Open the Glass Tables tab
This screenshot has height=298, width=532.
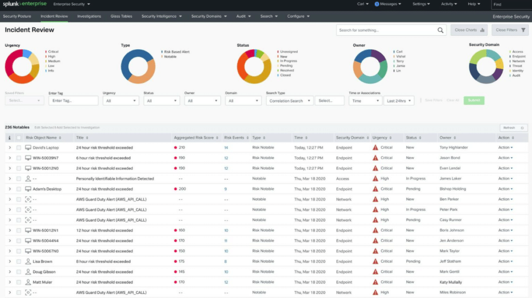pyautogui.click(x=121, y=16)
